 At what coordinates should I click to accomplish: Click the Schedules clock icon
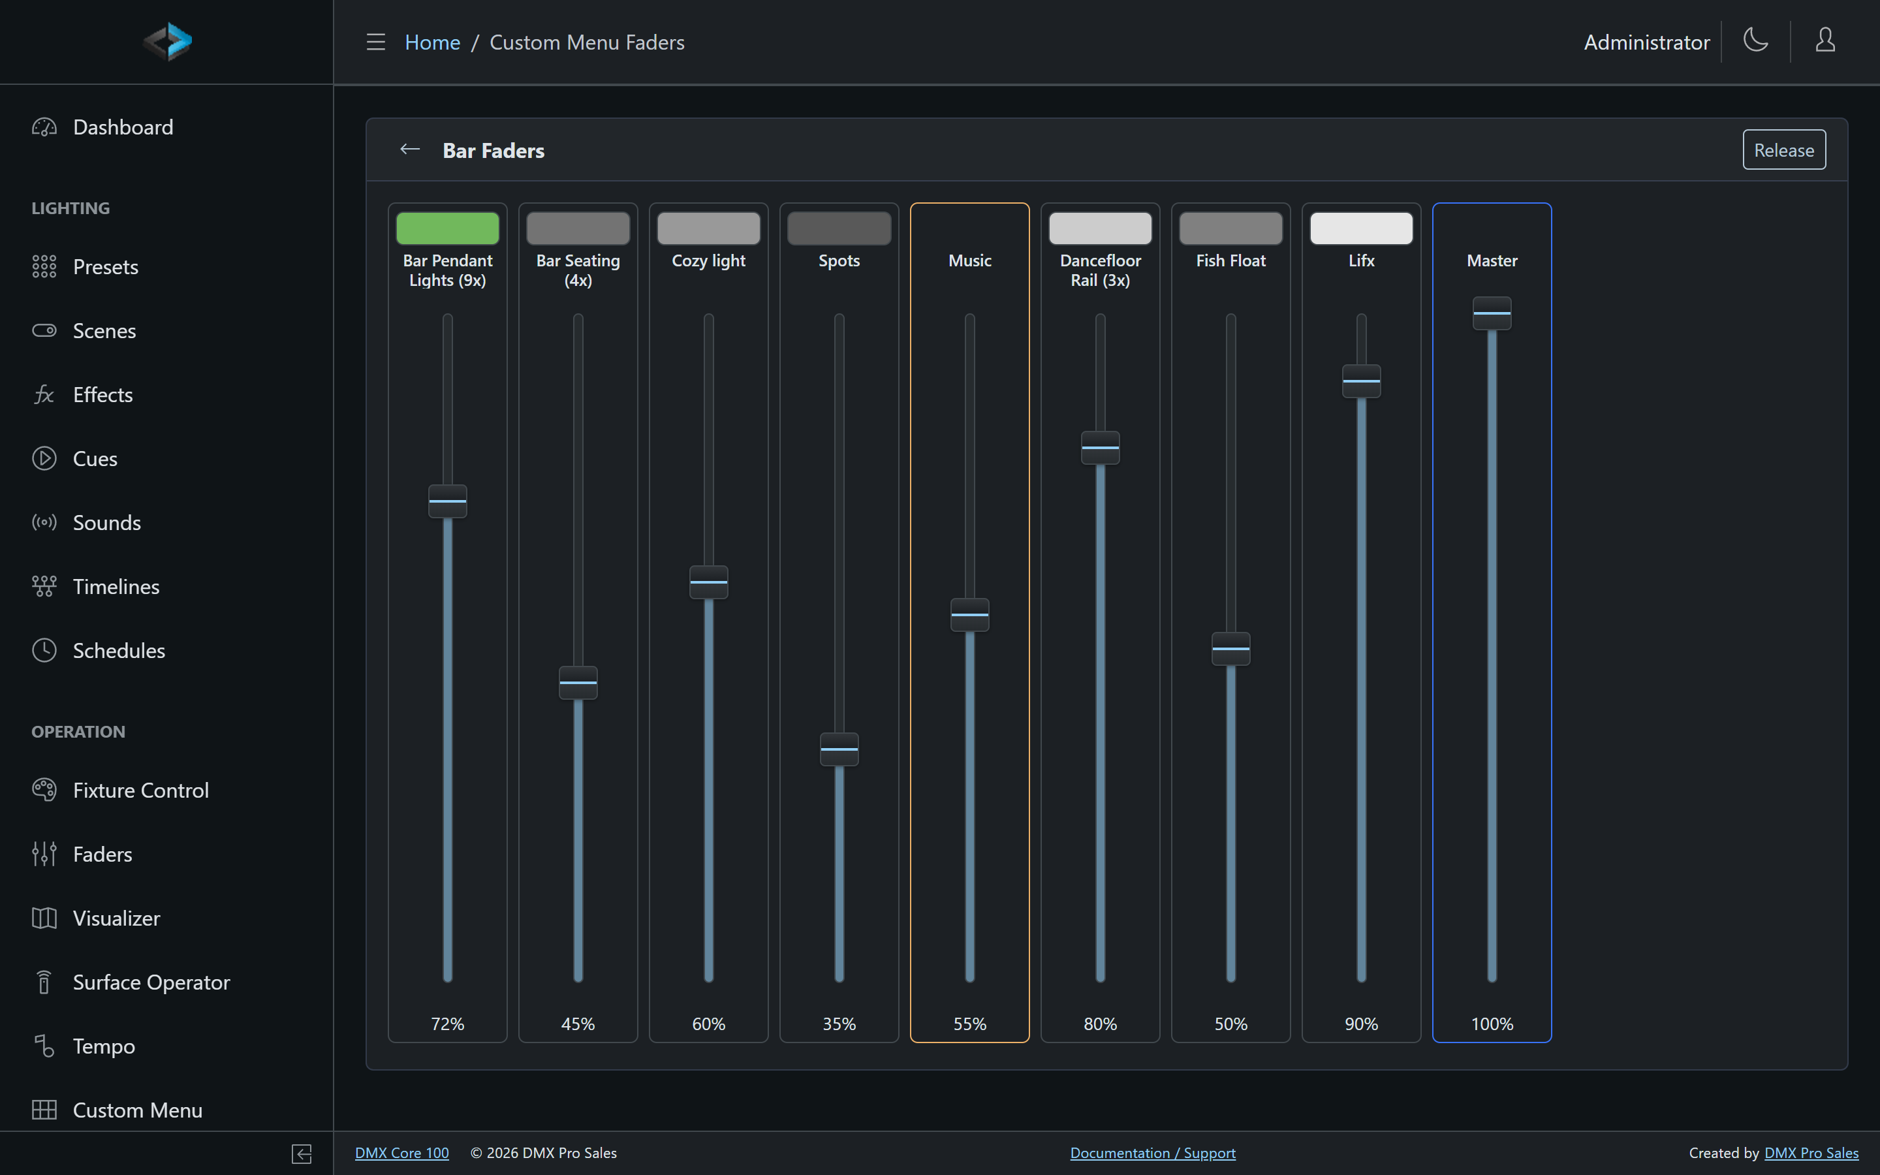click(x=44, y=650)
